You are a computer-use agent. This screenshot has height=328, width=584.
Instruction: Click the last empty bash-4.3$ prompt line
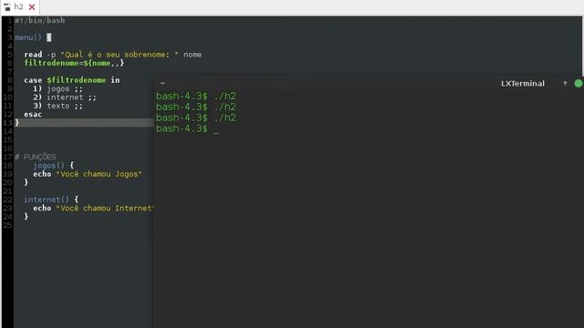click(x=187, y=128)
